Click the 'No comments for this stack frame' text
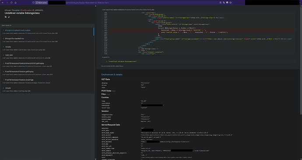 112,66
